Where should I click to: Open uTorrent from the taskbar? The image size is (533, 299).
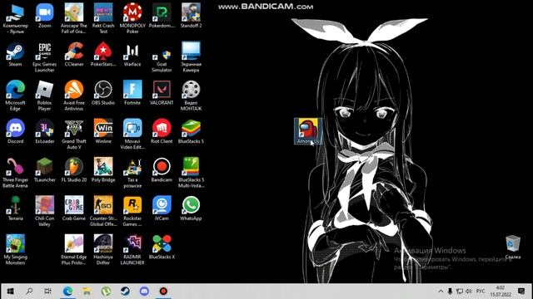point(106,292)
